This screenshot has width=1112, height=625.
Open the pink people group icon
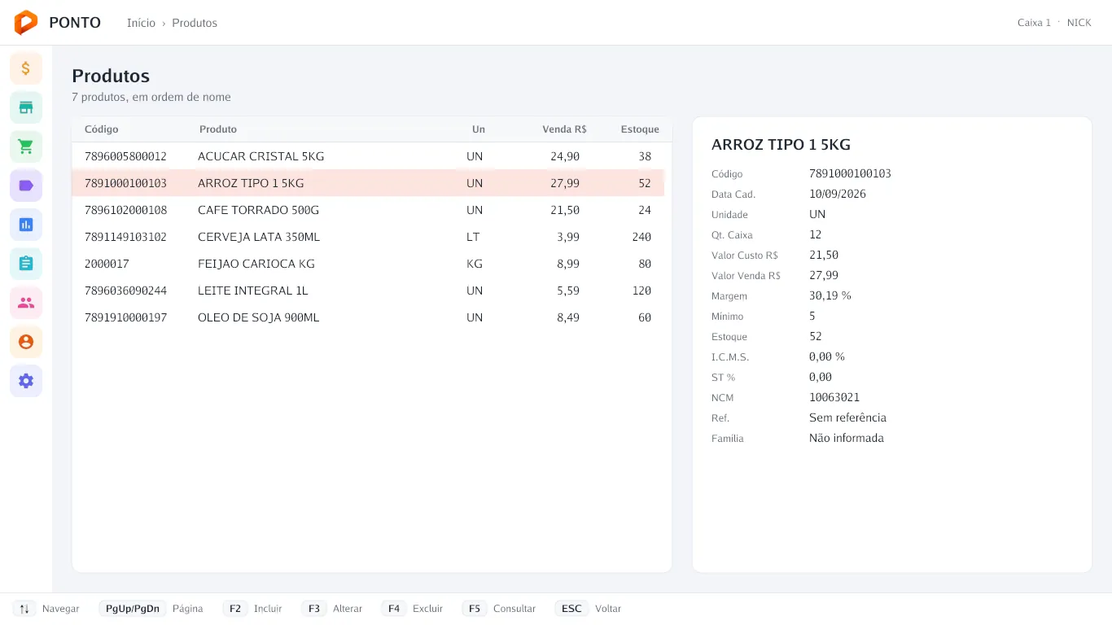26,303
